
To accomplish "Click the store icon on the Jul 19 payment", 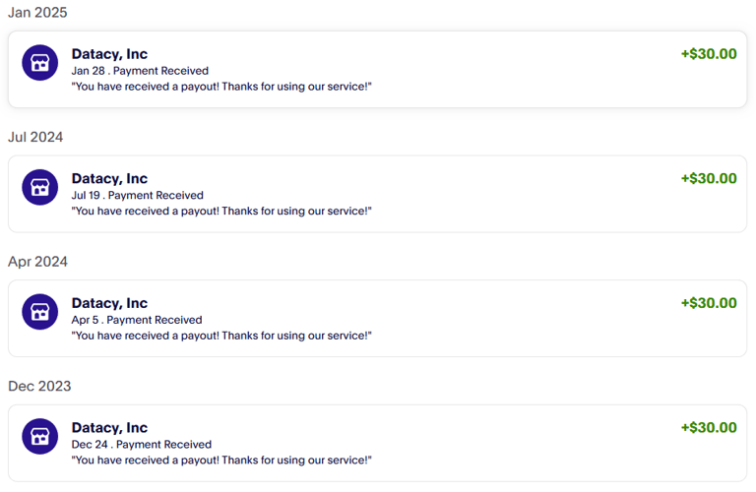I will pos(39,187).
